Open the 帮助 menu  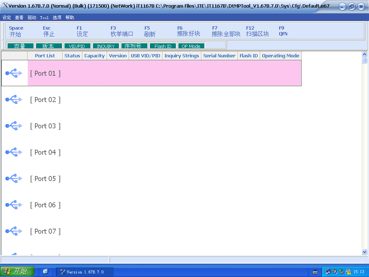[70, 18]
